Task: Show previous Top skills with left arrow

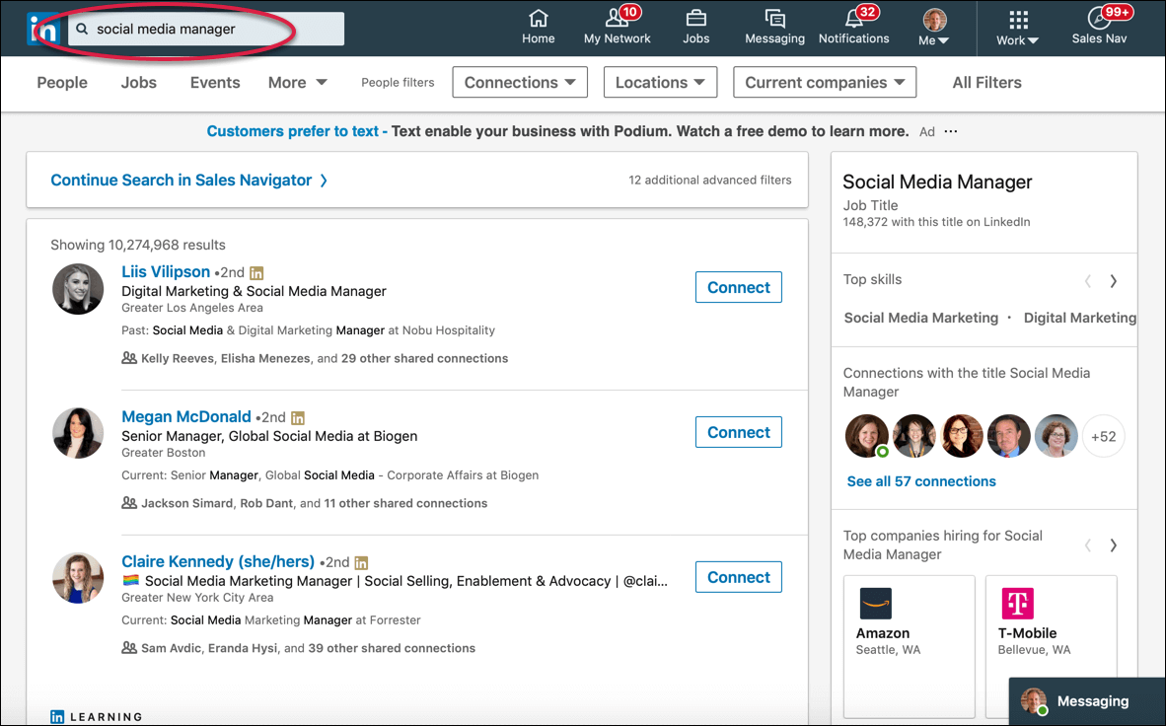Action: [x=1088, y=281]
